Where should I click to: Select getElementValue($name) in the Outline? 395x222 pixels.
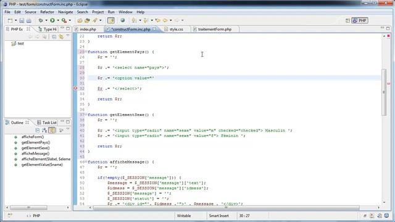42,165
